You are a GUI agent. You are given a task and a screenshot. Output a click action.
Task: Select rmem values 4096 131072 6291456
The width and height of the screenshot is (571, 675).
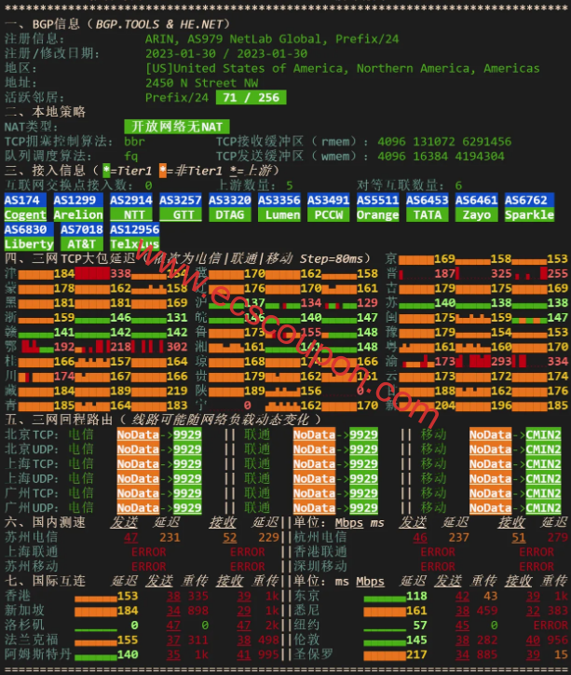[444, 142]
